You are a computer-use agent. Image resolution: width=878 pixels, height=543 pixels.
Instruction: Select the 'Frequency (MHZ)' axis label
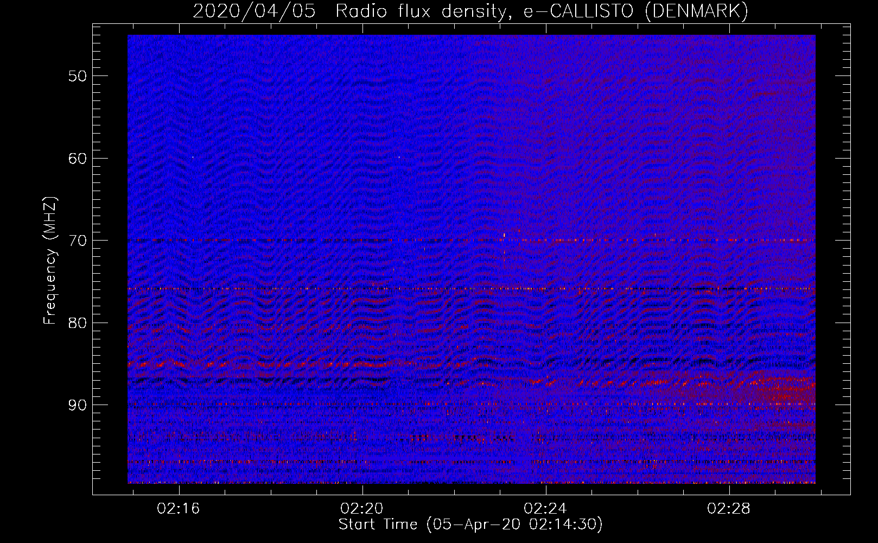point(50,261)
